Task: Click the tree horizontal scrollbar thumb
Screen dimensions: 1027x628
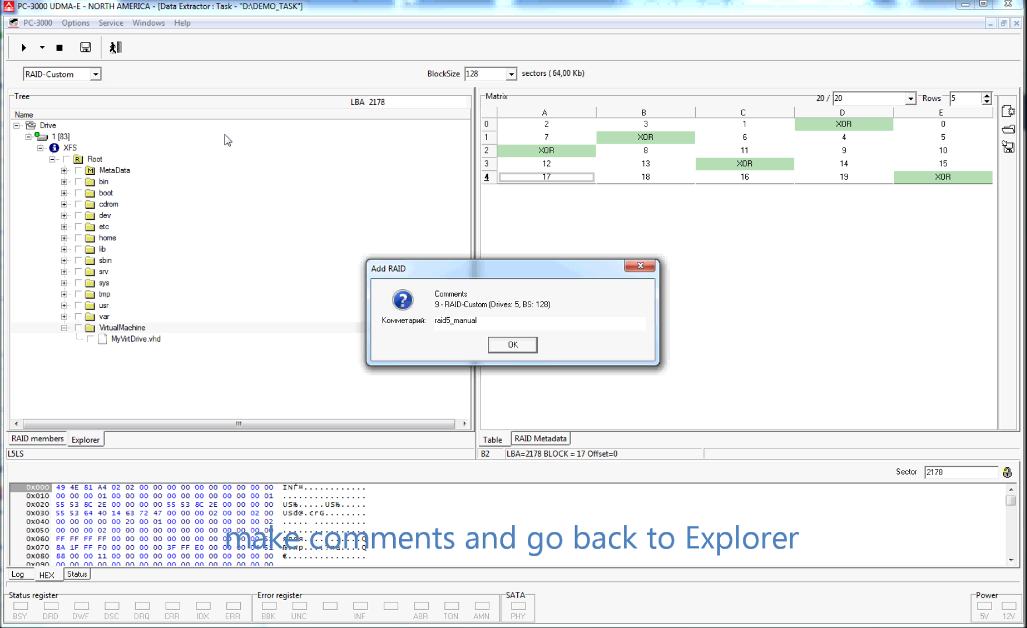Action: (239, 424)
